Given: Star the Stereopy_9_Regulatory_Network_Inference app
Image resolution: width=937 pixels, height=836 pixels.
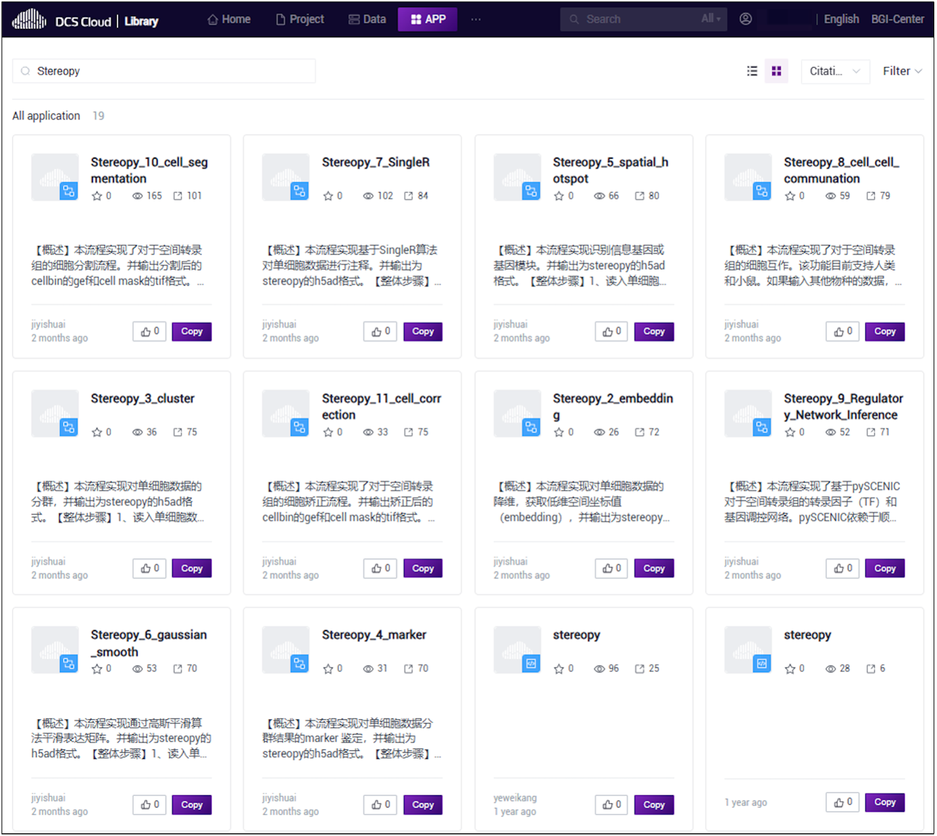Looking at the screenshot, I should 790,433.
